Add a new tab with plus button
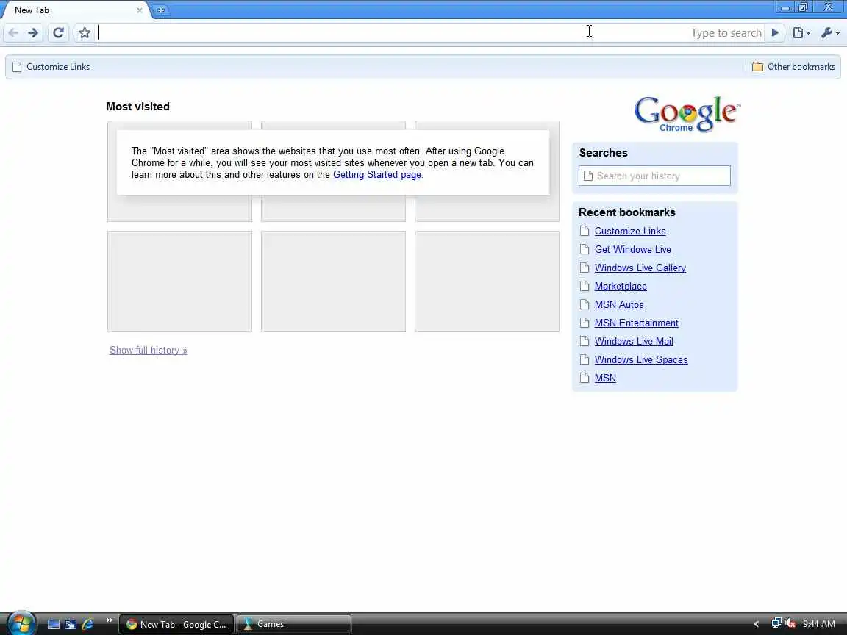The width and height of the screenshot is (847, 635). 161,10
